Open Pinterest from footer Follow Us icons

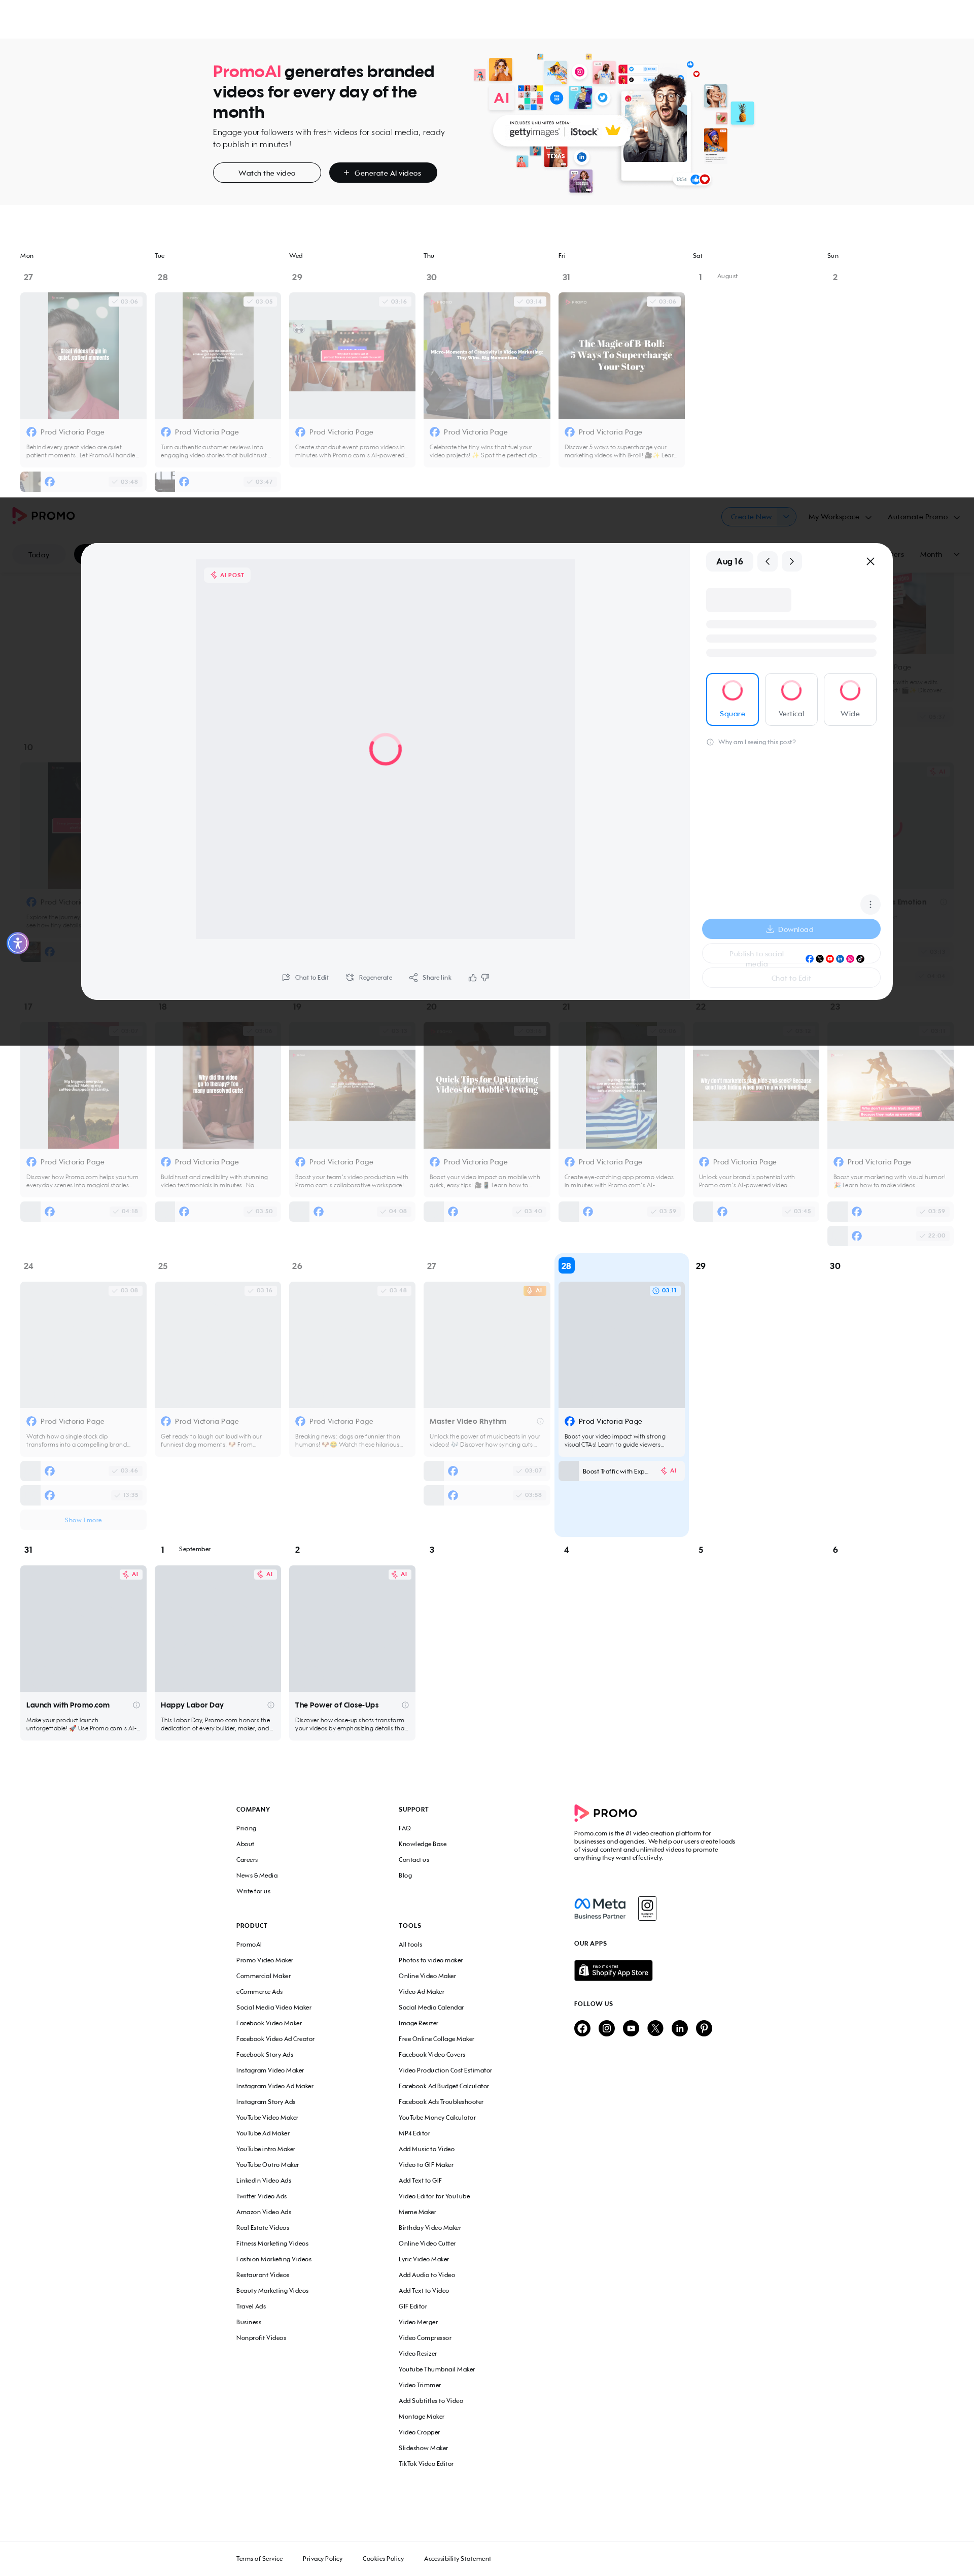pyautogui.click(x=704, y=2028)
